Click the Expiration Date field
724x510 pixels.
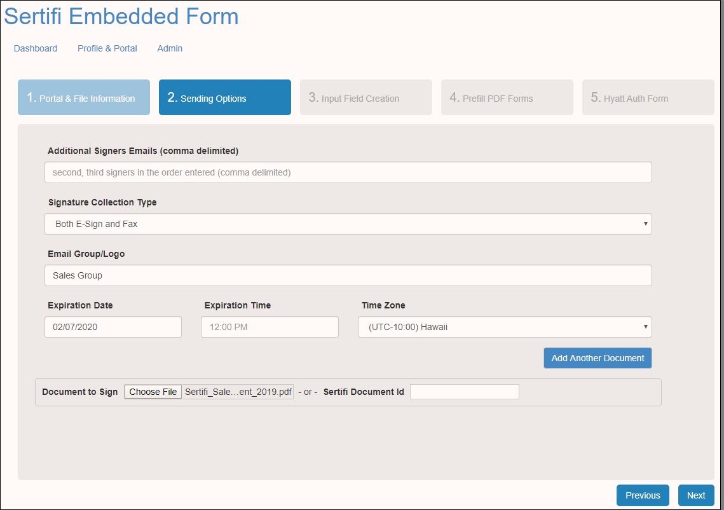[113, 327]
